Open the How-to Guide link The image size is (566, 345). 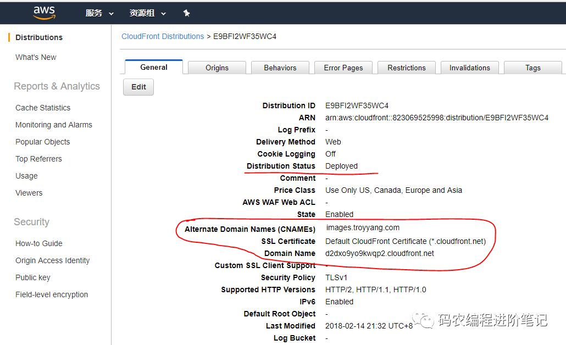tap(38, 243)
